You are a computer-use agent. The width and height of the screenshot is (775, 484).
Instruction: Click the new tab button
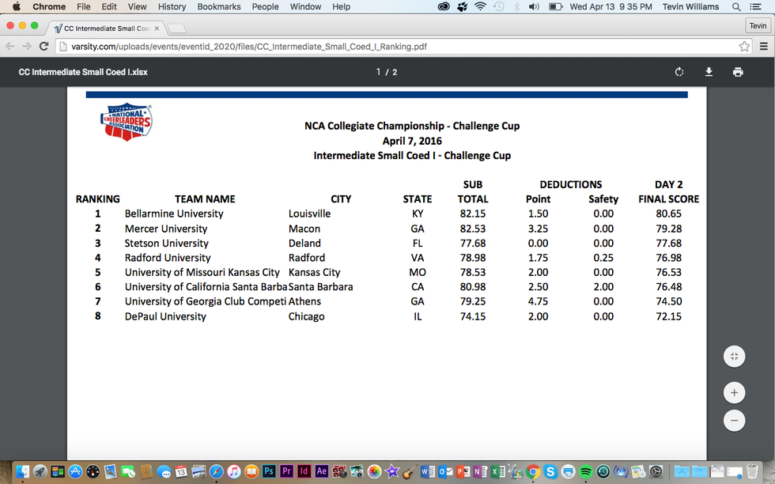(x=176, y=28)
